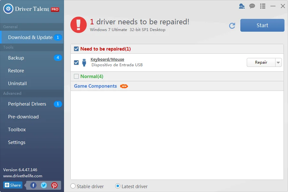
Task: Open the main menu list icon
Action: pos(262,6)
